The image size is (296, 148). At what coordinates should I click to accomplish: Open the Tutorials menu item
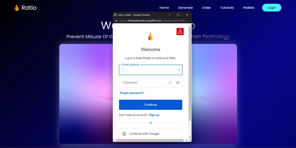coord(227,8)
